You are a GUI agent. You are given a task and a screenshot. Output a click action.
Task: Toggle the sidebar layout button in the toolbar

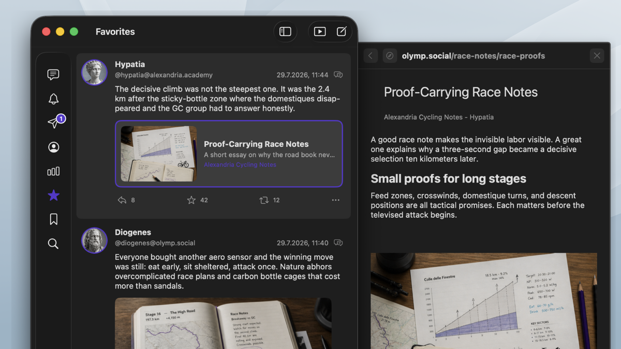tap(285, 32)
